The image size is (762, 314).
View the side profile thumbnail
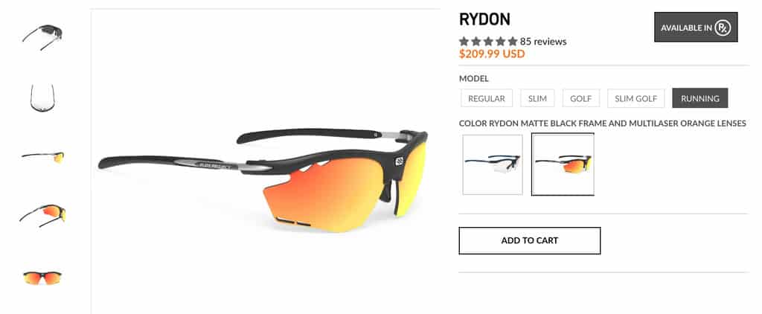click(42, 157)
